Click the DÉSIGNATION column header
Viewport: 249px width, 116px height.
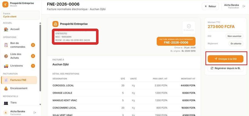click(x=60, y=79)
